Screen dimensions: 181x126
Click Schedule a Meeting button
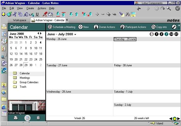click(x=62, y=27)
